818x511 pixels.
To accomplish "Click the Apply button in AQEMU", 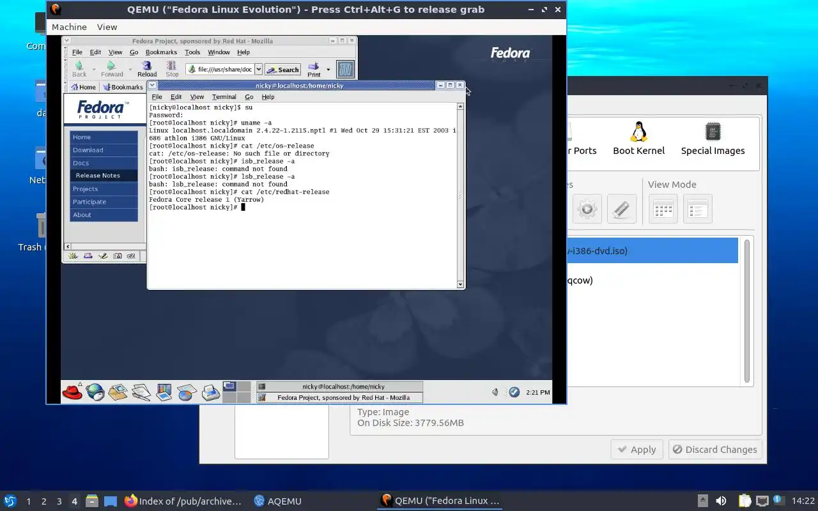I will coord(637,450).
